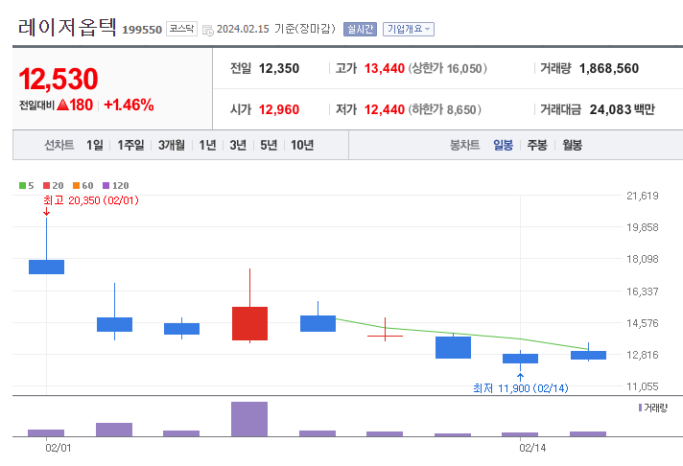
Task: Select the 3개월 line chart tab
Action: tap(171, 145)
